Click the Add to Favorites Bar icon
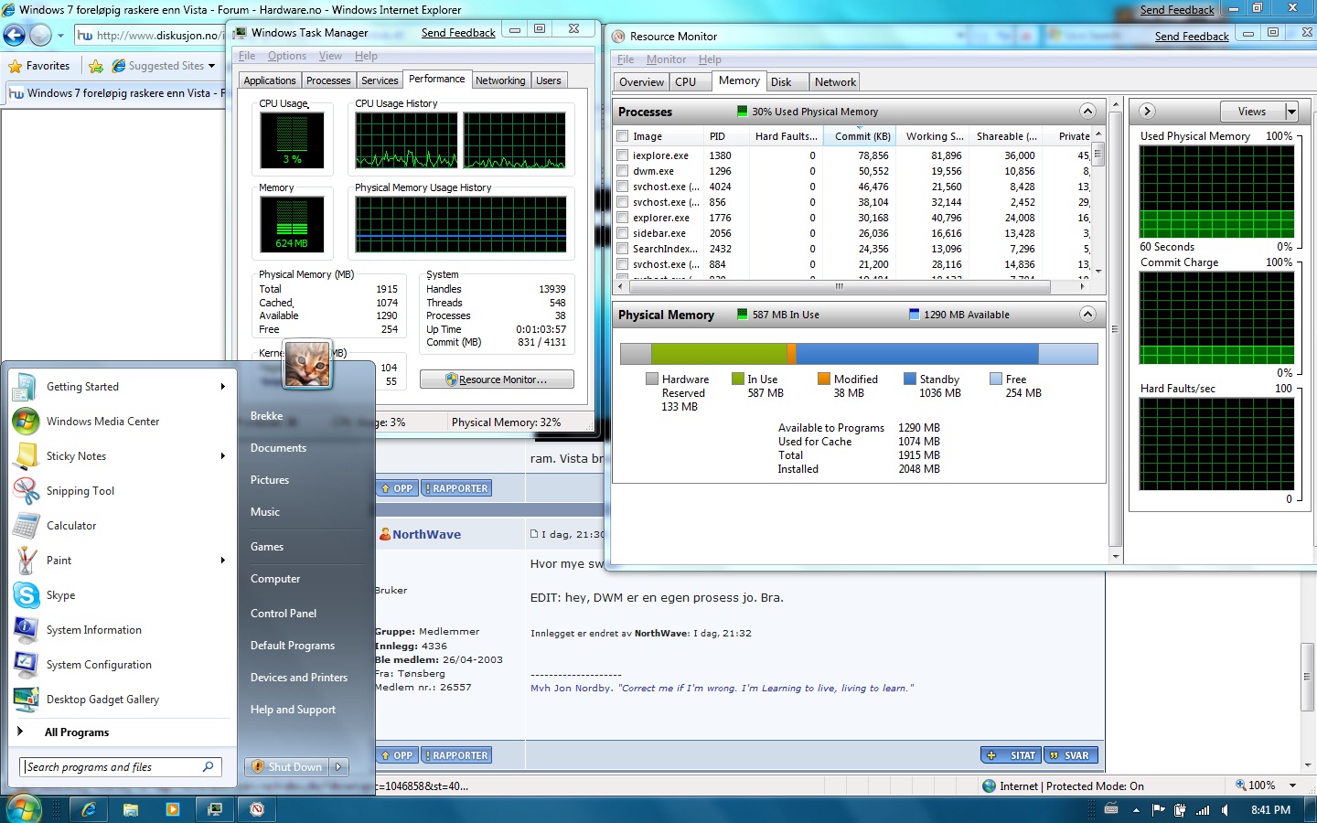Image resolution: width=1317 pixels, height=823 pixels. tap(95, 66)
